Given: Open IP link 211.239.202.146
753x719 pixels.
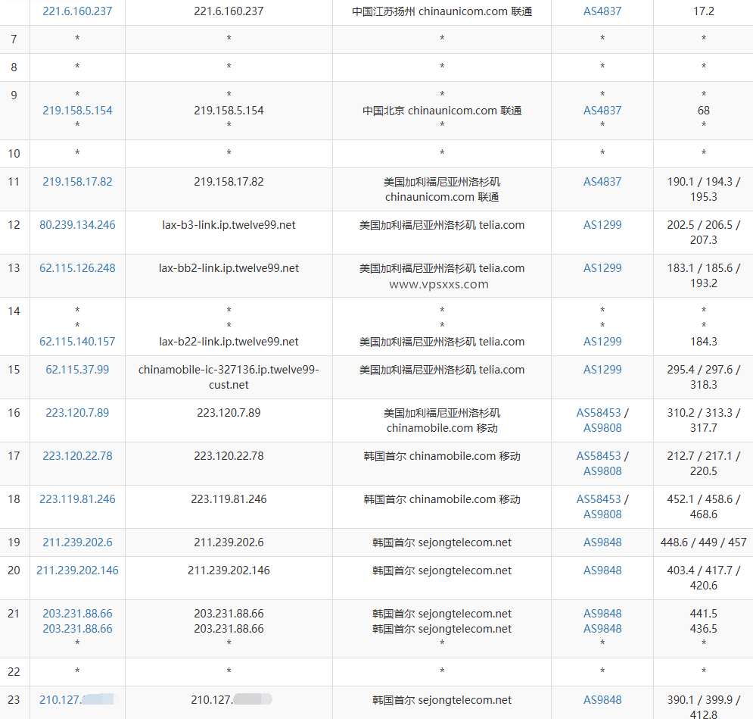Looking at the screenshot, I should pyautogui.click(x=77, y=571).
